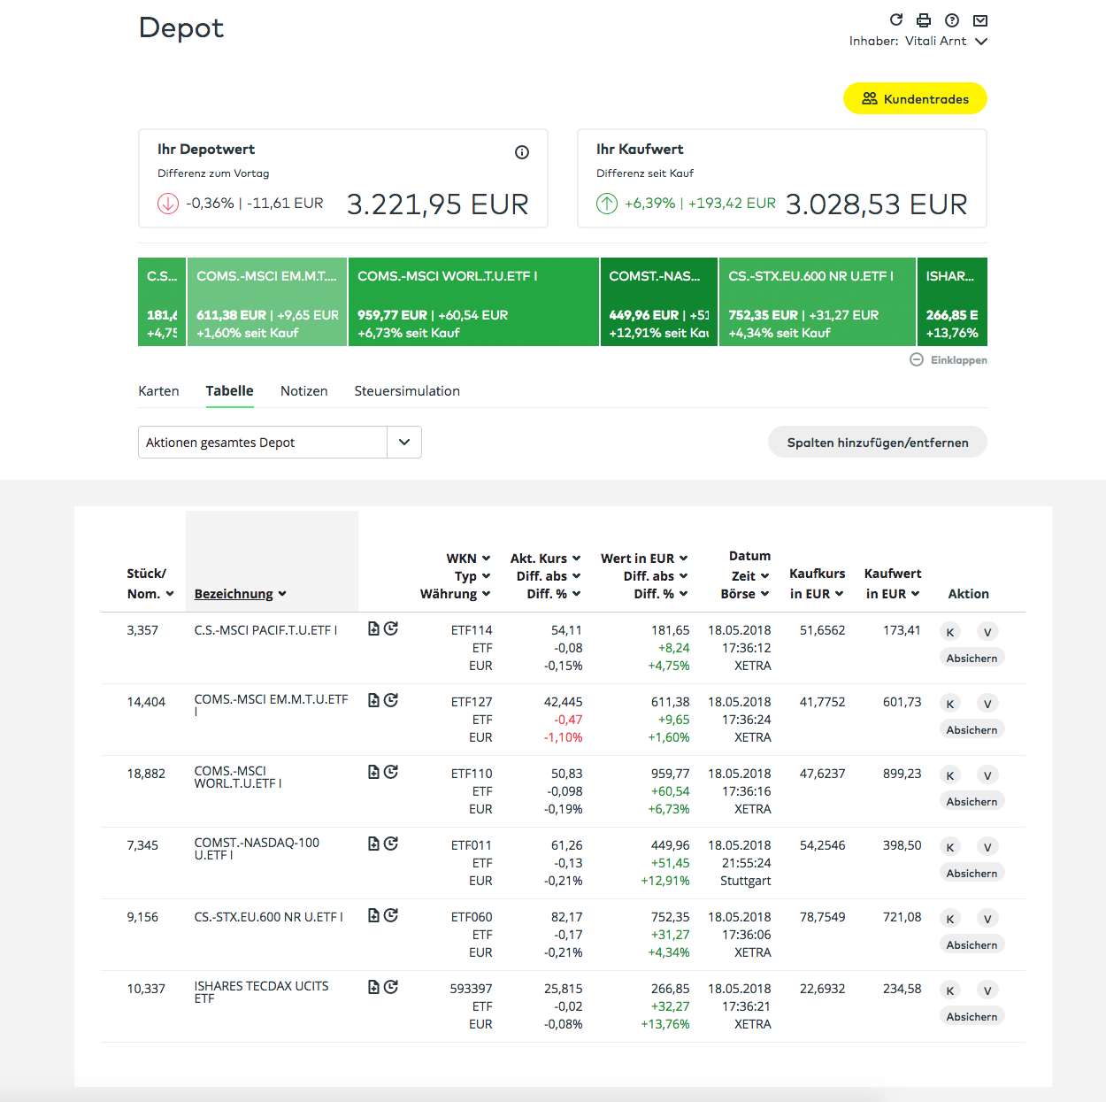1106x1102 pixels.
Task: Click COMST.-NASDAQ-100 U.ETF I name in table
Action: pos(257,849)
